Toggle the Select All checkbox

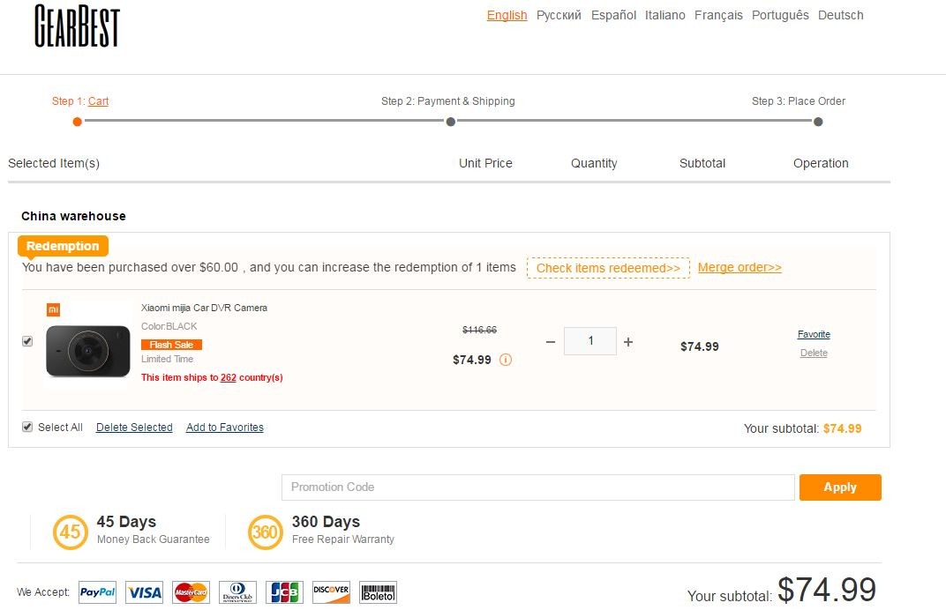click(27, 428)
